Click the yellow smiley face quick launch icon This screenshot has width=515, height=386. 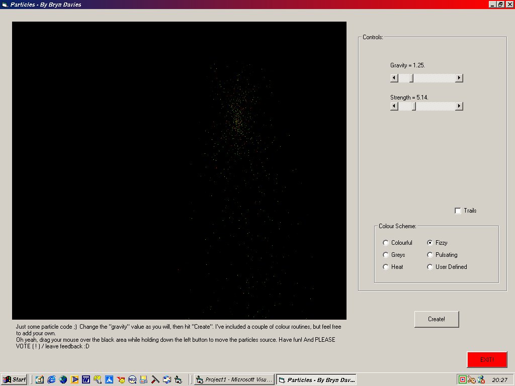121,379
